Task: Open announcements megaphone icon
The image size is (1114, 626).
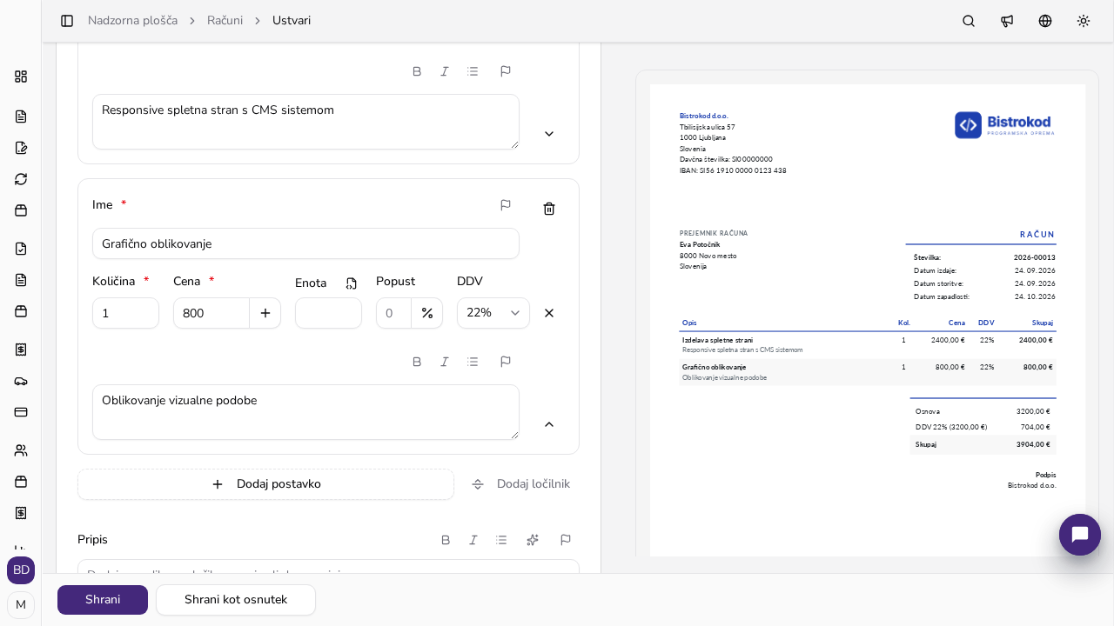Action: click(x=1007, y=21)
